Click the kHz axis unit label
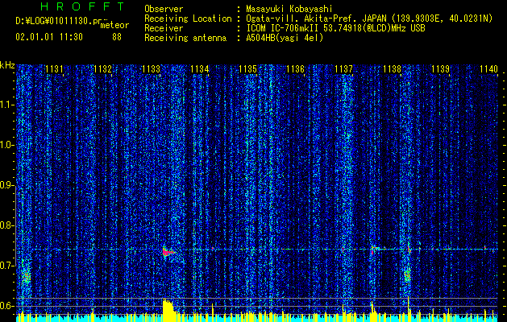This screenshot has height=322, width=507. click(7, 65)
